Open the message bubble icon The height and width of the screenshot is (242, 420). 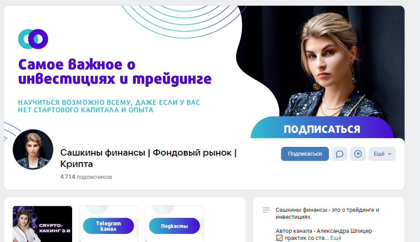(x=340, y=154)
